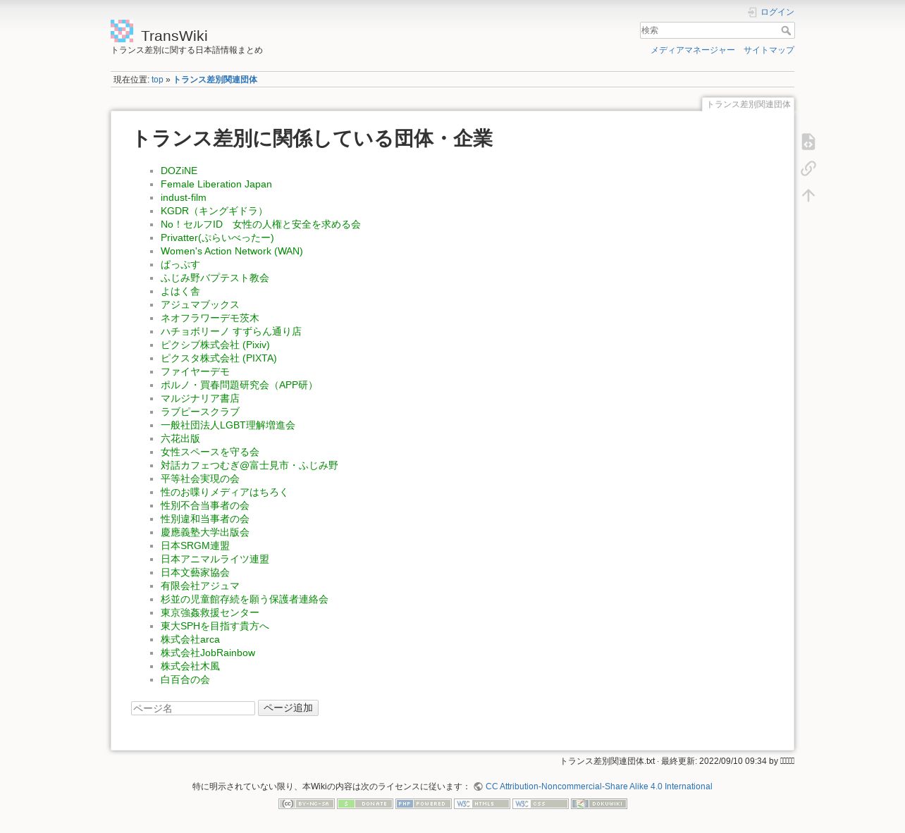This screenshot has height=833, width=905.
Task: Open Privatter(ぷらいべったー)
Action: coord(217,237)
